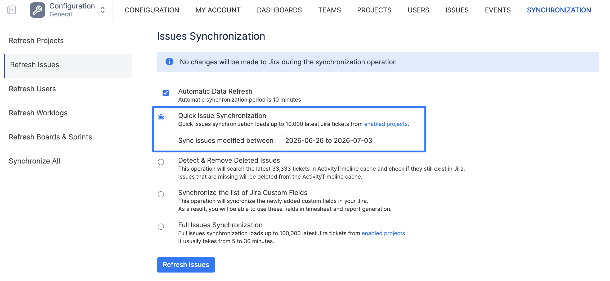Select Full Issues Synchronization radio button

click(x=161, y=226)
